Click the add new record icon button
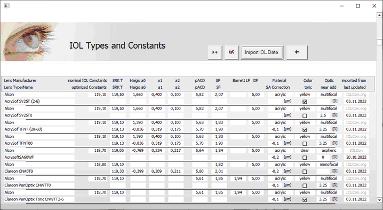383x210 pixels. pos(215,52)
